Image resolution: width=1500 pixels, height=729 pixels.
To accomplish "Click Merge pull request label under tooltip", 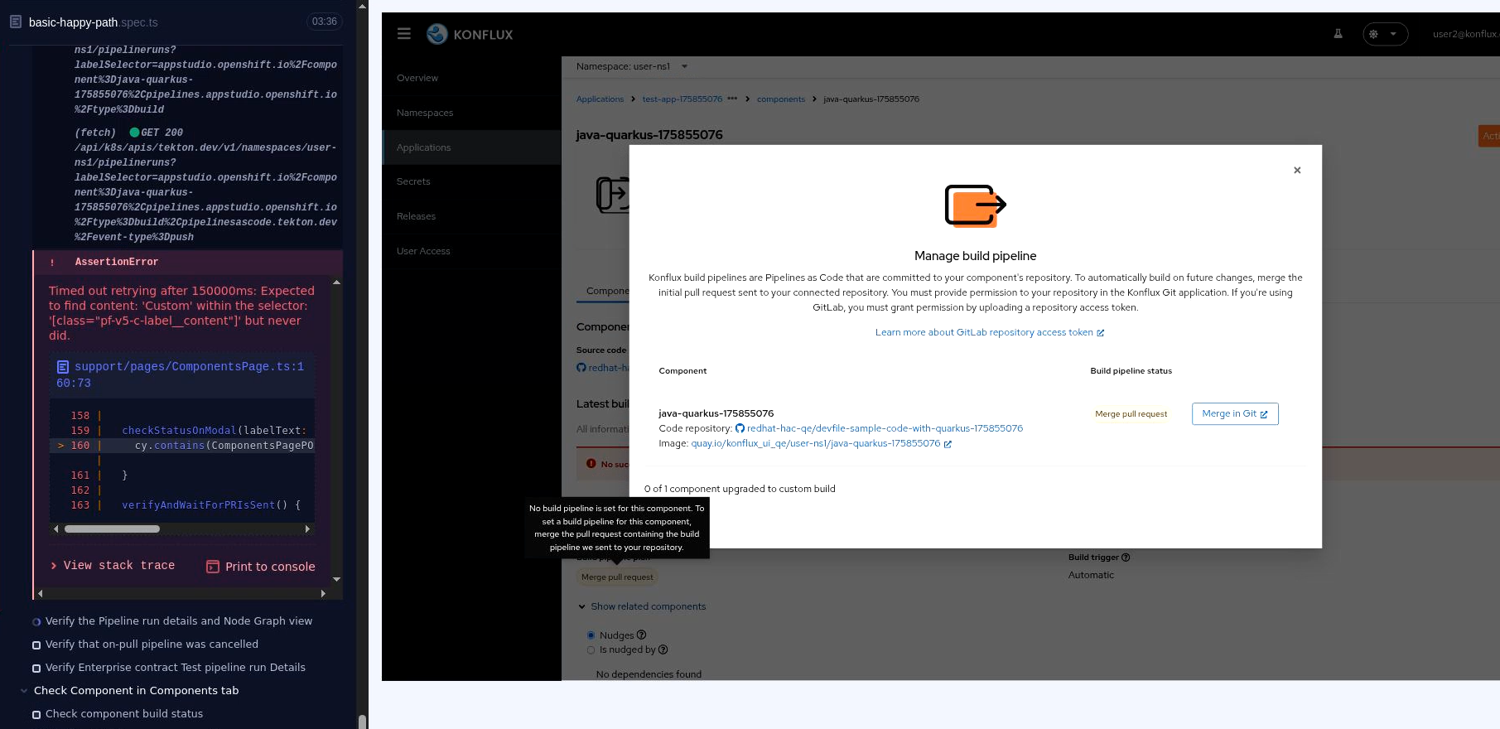I will [617, 577].
